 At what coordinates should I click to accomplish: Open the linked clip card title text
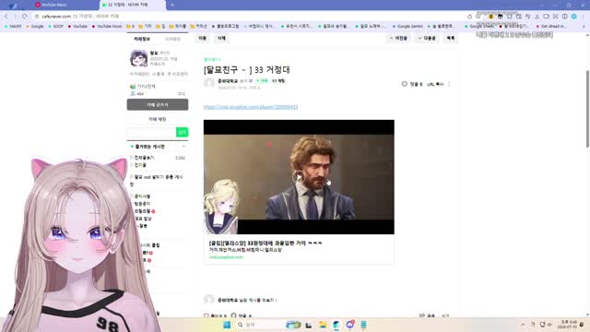pyautogui.click(x=265, y=243)
